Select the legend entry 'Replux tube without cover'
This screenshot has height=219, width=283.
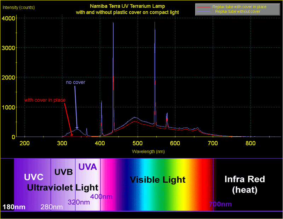[x=238, y=12]
